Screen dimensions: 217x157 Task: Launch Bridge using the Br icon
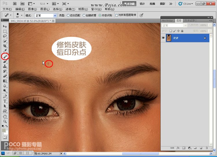15,4
